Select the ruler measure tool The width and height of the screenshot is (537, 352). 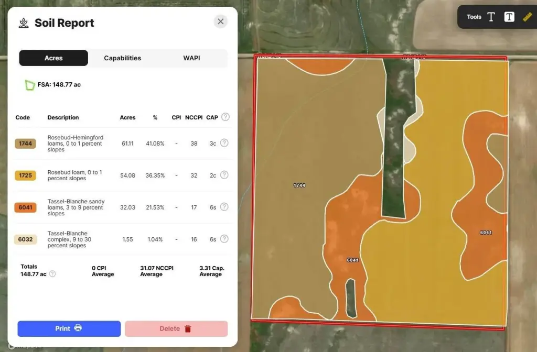pyautogui.click(x=528, y=17)
